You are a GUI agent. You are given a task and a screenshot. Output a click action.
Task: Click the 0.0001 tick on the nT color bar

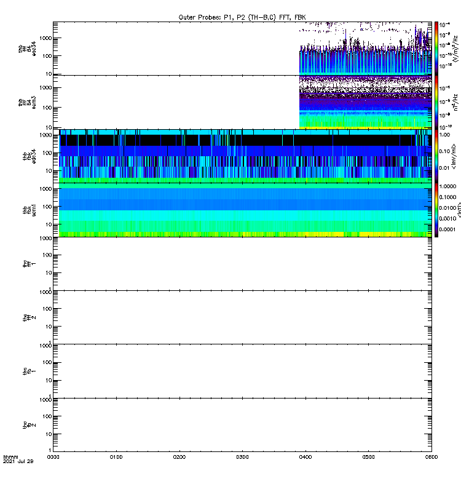tap(447, 229)
